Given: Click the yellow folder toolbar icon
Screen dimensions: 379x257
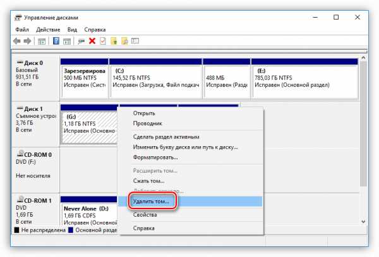Looking at the screenshot, I should pyautogui.click(x=114, y=41).
